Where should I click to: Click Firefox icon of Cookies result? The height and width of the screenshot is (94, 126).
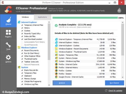(x=56, y=71)
